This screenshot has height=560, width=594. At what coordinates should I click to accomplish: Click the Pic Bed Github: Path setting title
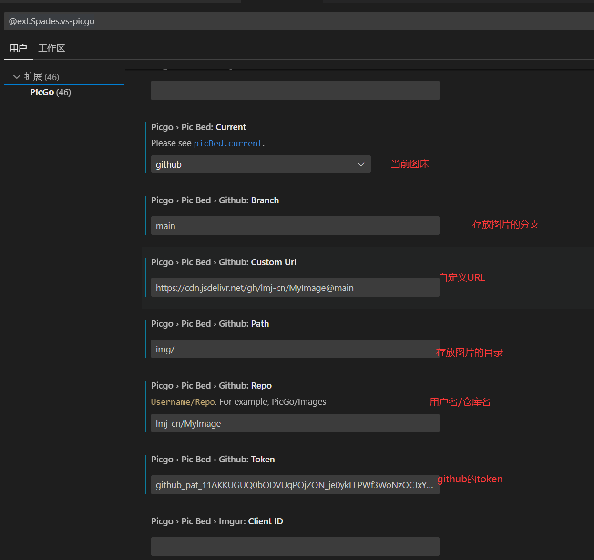(210, 324)
